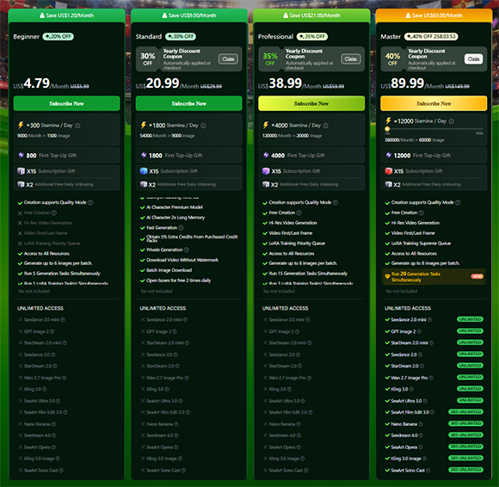Click help icon beside Standard Private Generation
Image resolution: width=499 pixels, height=487 pixels.
[187, 250]
